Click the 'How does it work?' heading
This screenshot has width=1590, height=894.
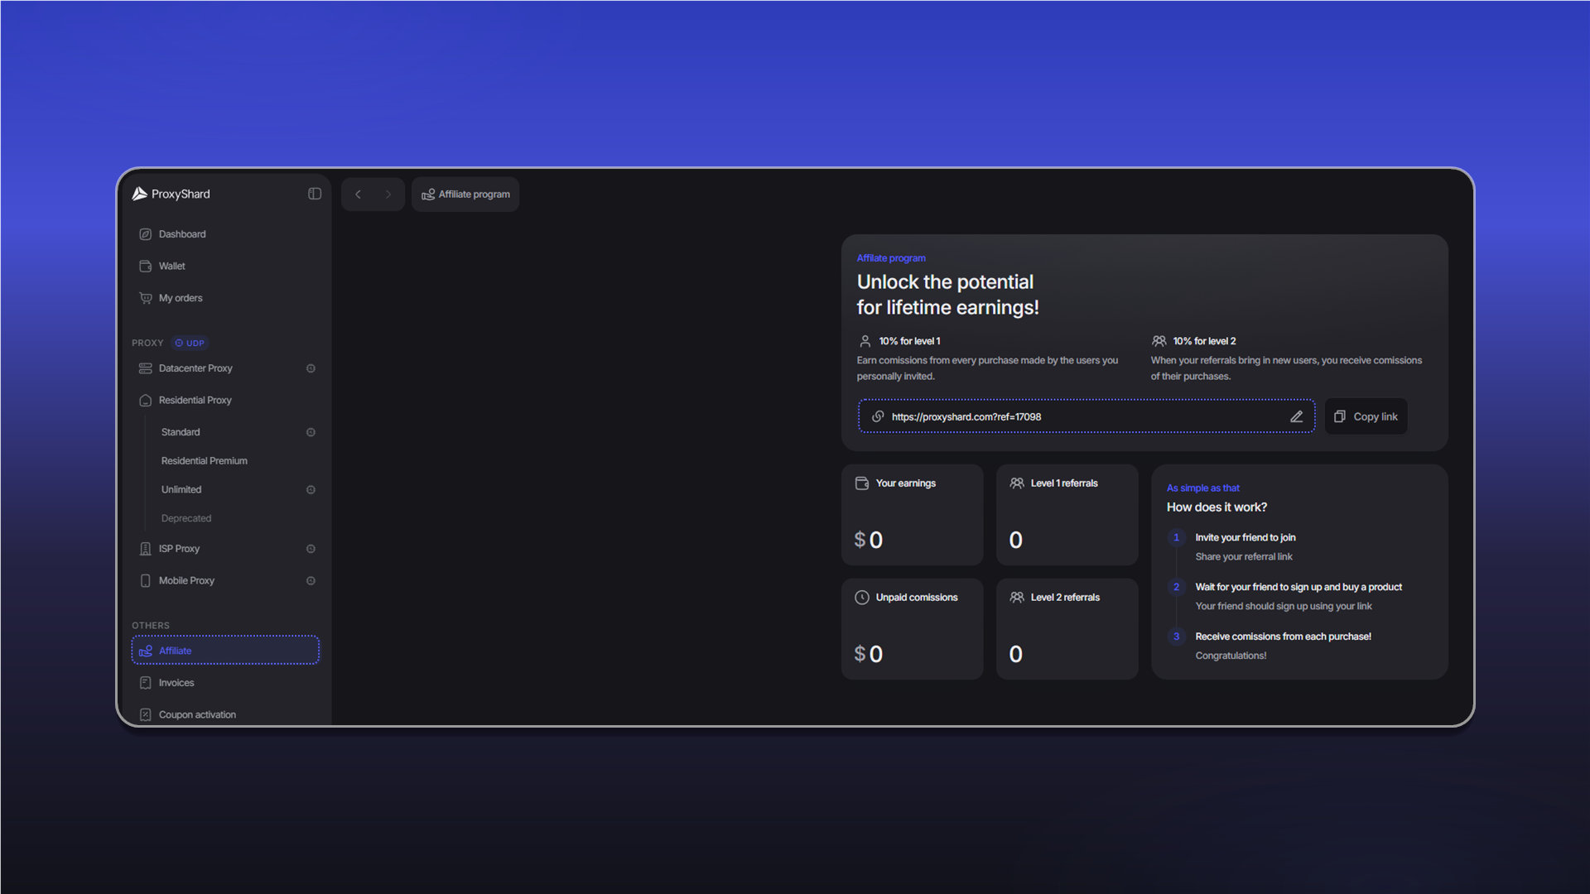pyautogui.click(x=1217, y=507)
